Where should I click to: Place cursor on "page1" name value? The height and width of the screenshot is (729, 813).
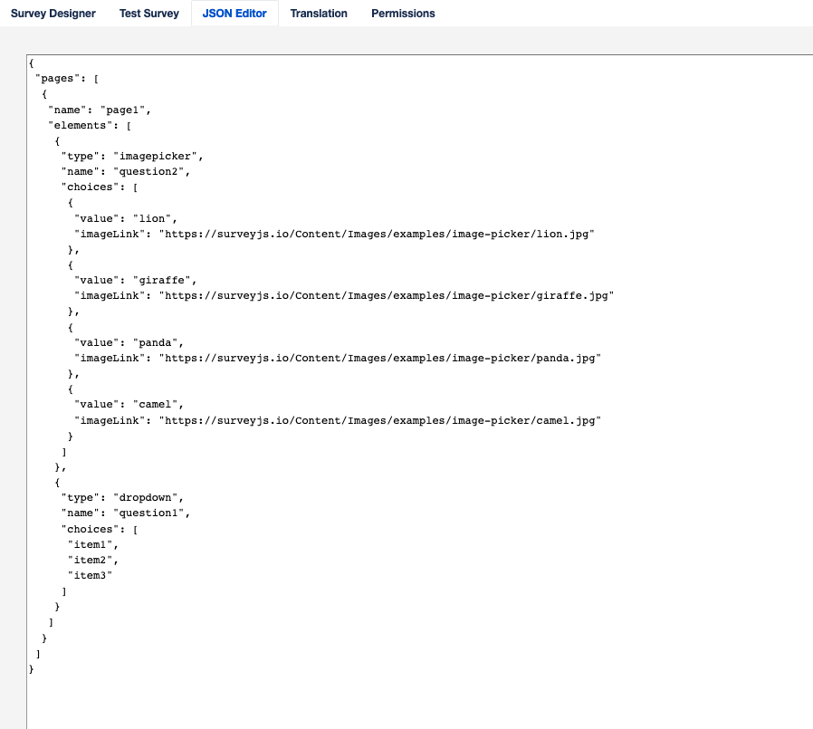(x=124, y=110)
